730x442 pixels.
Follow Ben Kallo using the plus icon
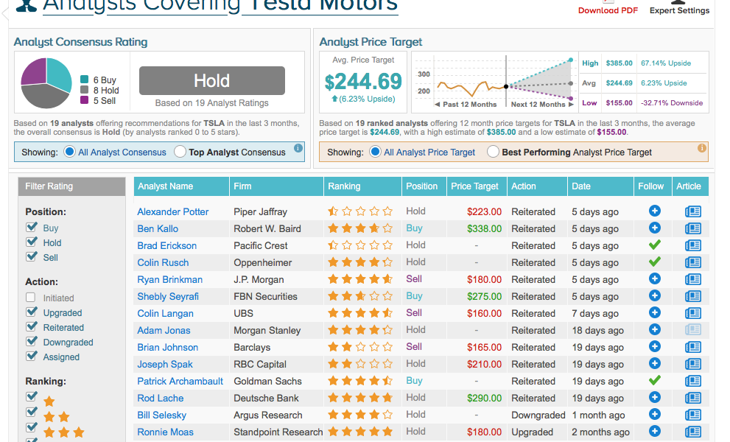click(655, 228)
